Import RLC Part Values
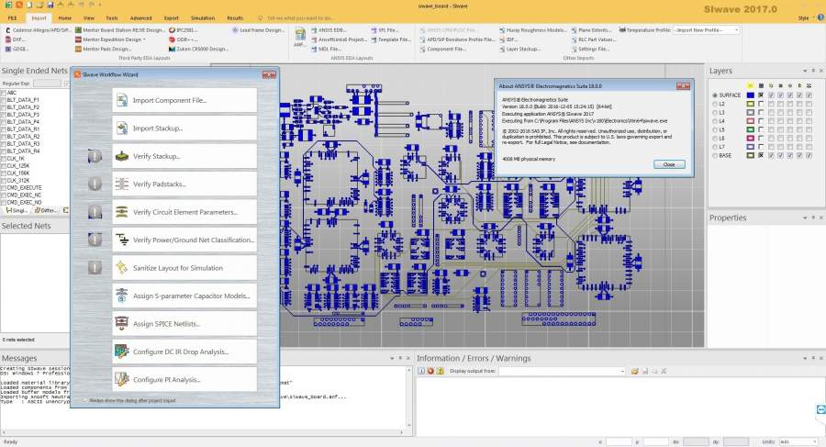This screenshot has width=826, height=447. tap(593, 39)
